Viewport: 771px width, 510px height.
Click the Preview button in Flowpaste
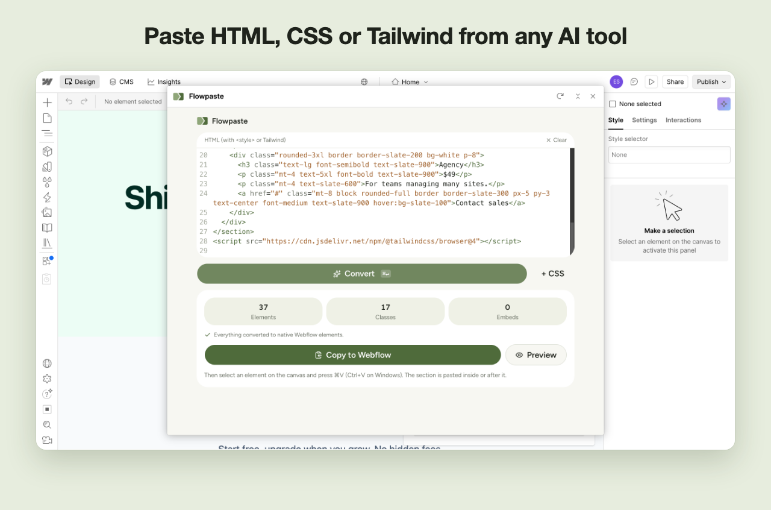tap(535, 355)
